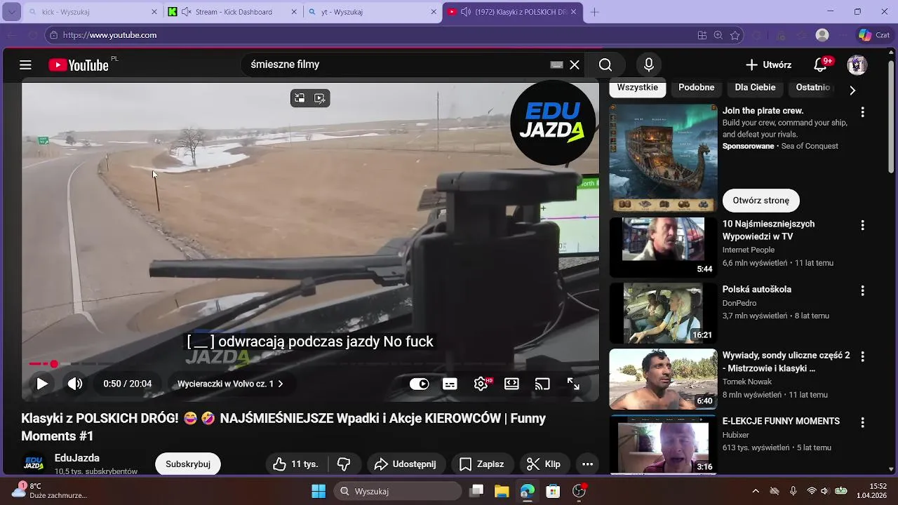Viewport: 898px width, 505px height.
Task: Open the Polska autoškola video thumbnail
Action: (663, 314)
